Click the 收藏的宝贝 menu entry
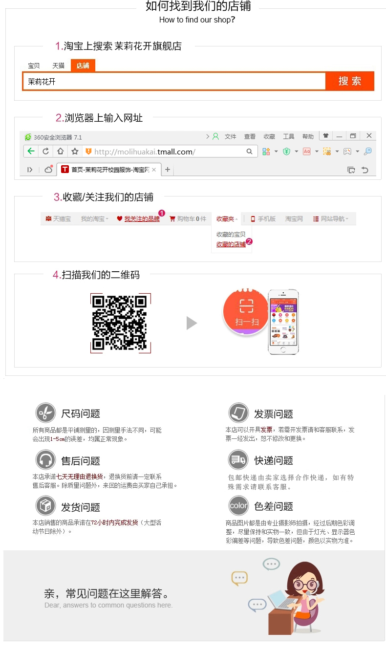Image resolution: width=386 pixels, height=652 pixels. 231,235
